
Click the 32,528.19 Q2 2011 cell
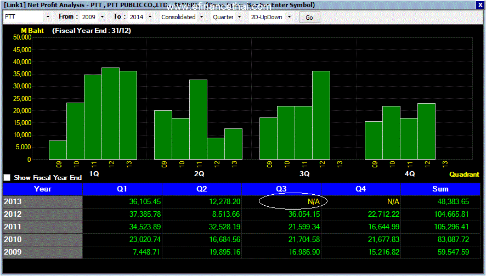(202, 227)
